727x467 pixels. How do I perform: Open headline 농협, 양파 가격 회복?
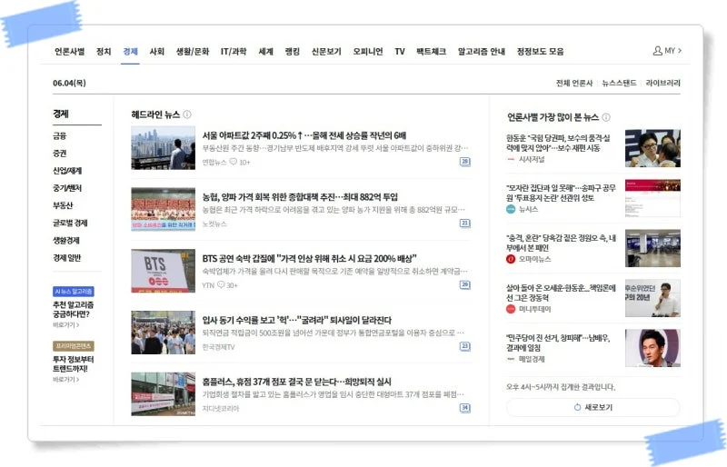point(300,197)
